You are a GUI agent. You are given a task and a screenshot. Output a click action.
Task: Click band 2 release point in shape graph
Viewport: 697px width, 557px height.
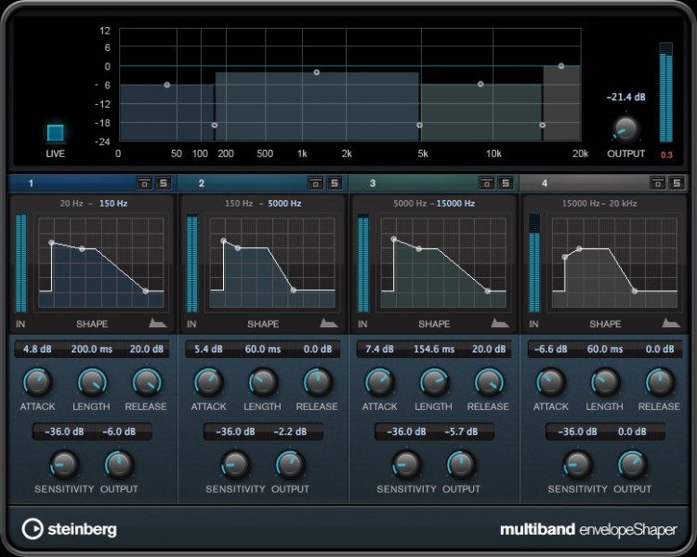click(x=294, y=290)
